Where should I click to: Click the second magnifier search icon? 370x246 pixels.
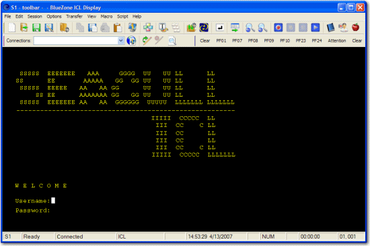click(x=262, y=28)
